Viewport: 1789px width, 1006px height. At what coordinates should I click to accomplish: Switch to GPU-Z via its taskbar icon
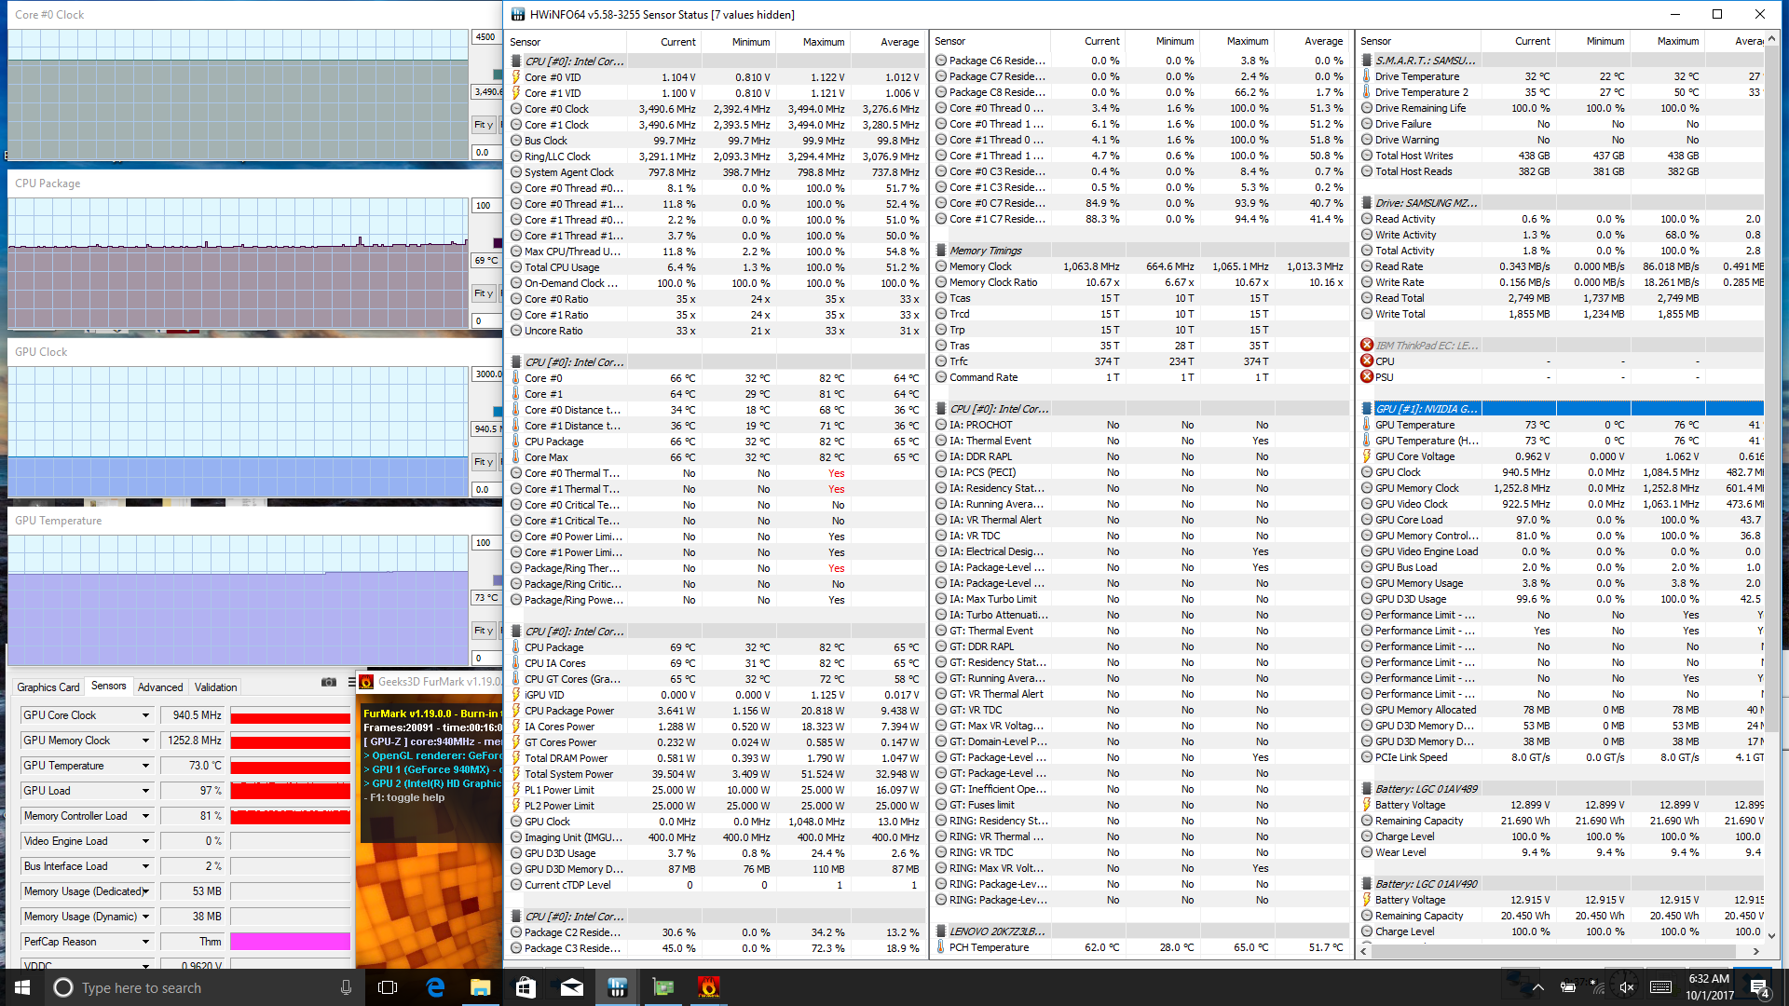[662, 987]
